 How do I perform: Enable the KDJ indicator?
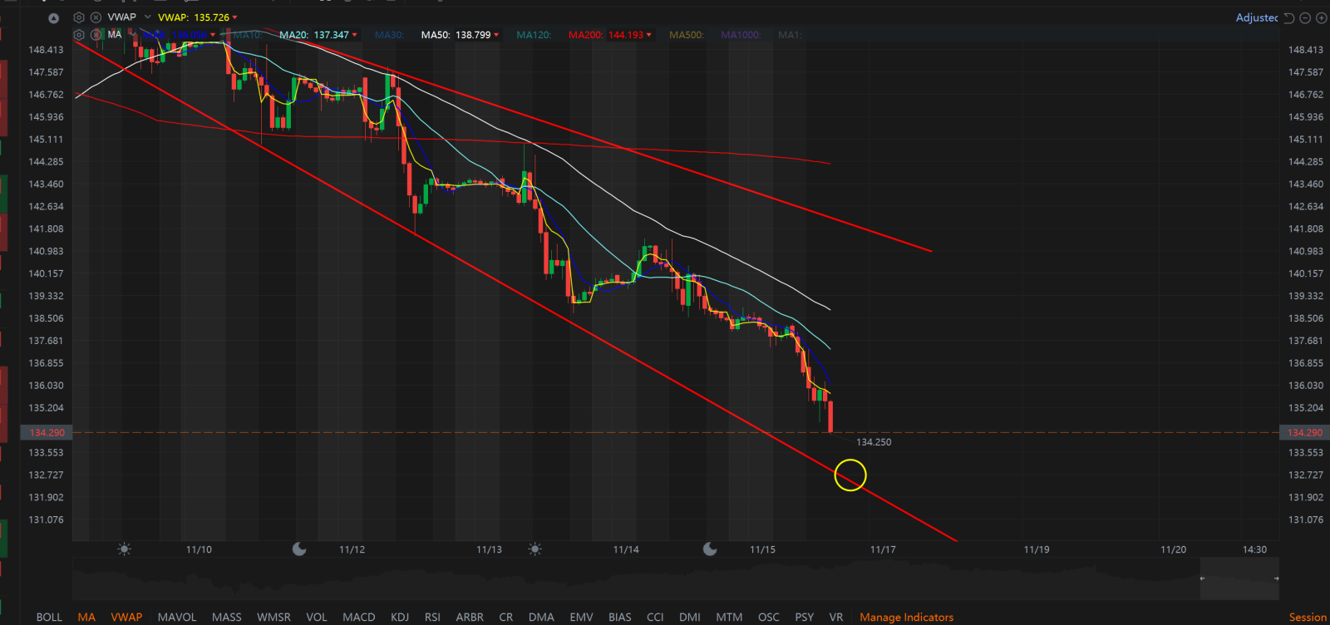point(400,617)
